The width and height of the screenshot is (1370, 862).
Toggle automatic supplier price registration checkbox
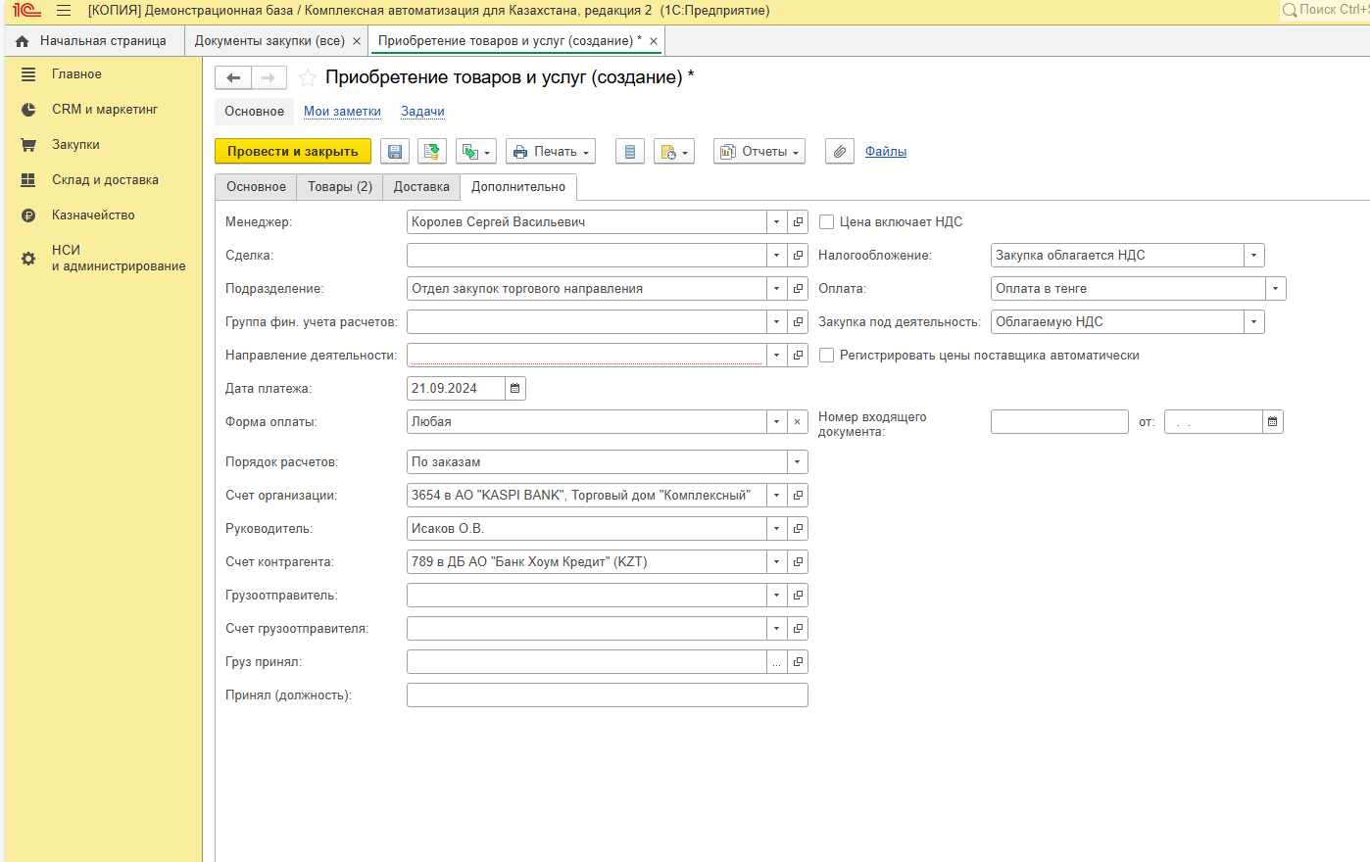pyautogui.click(x=827, y=356)
